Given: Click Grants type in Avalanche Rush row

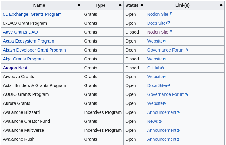Looking at the screenshot, I should pos(91,139).
